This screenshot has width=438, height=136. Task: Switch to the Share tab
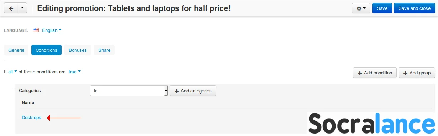pyautogui.click(x=104, y=50)
